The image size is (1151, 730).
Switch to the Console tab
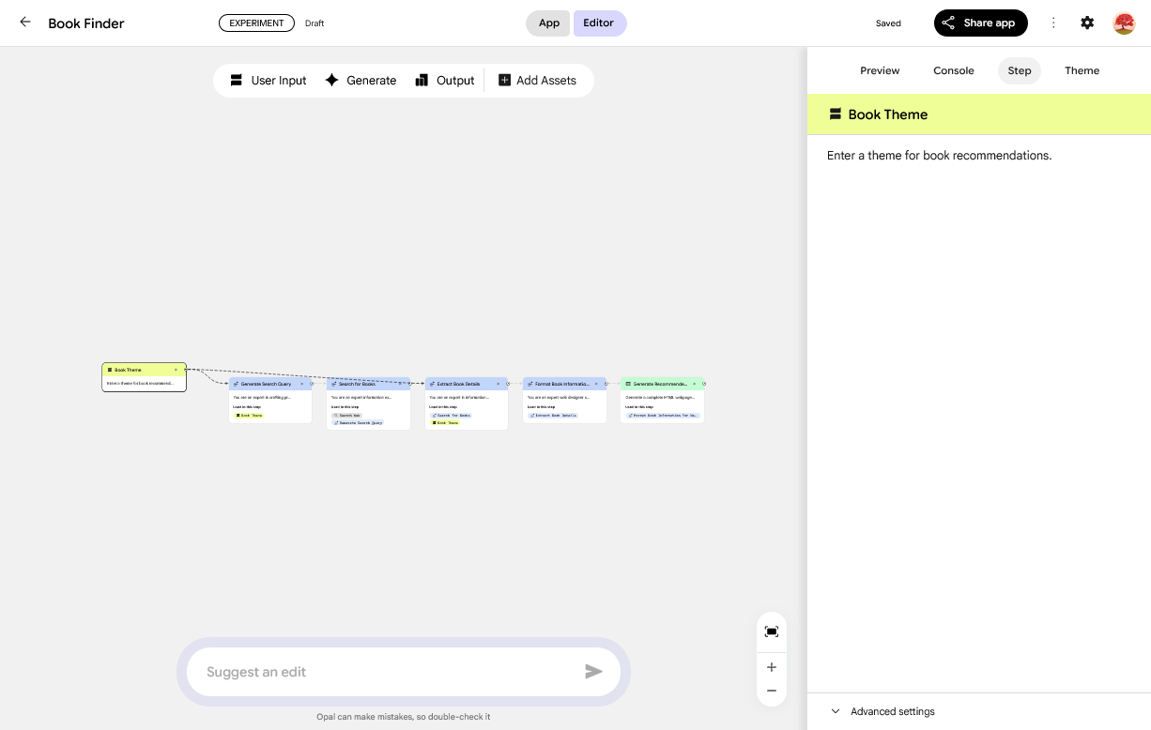click(953, 70)
